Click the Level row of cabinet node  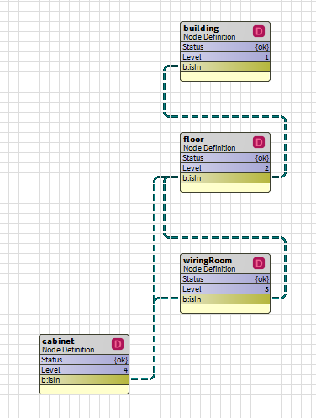(x=84, y=370)
